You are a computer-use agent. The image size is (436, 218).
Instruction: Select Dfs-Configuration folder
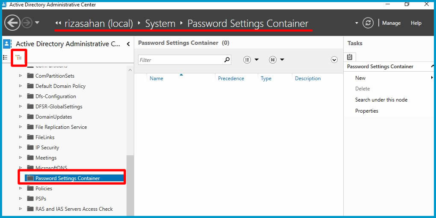tap(52, 96)
